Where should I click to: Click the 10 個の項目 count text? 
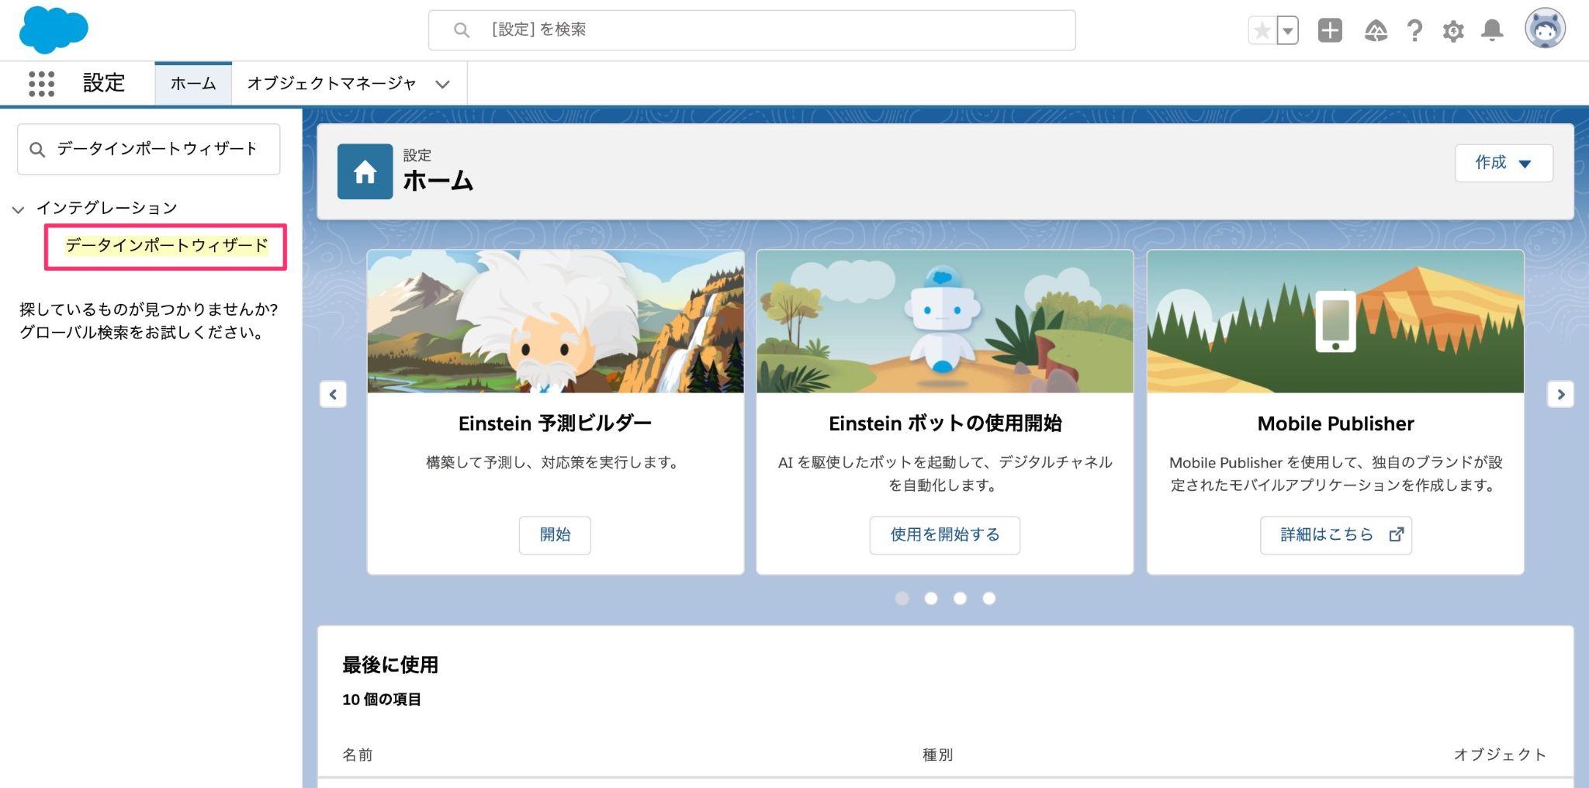(382, 700)
